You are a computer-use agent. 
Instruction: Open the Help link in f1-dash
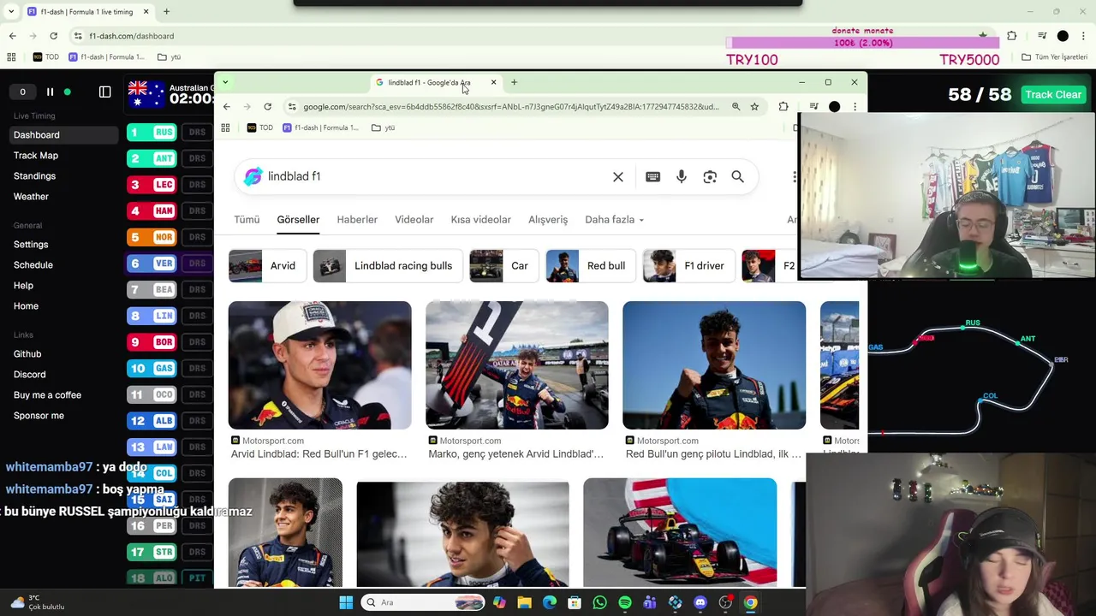23,285
